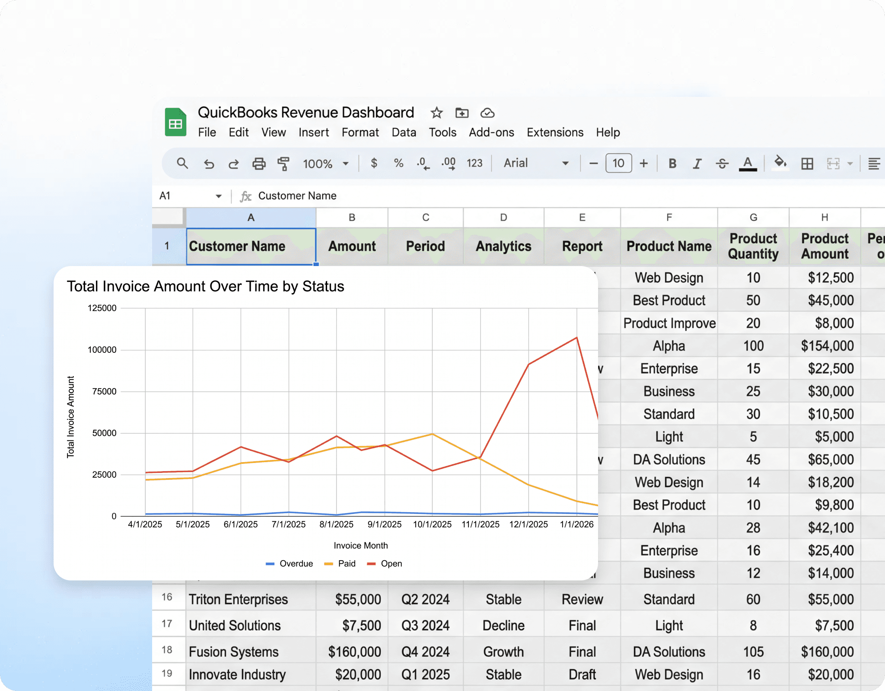Check the cloud save status icon
The image size is (885, 691).
(487, 113)
